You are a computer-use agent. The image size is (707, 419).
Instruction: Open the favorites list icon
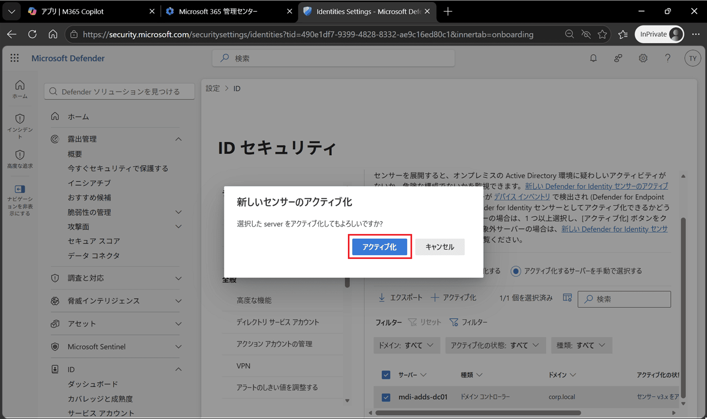pyautogui.click(x=623, y=34)
